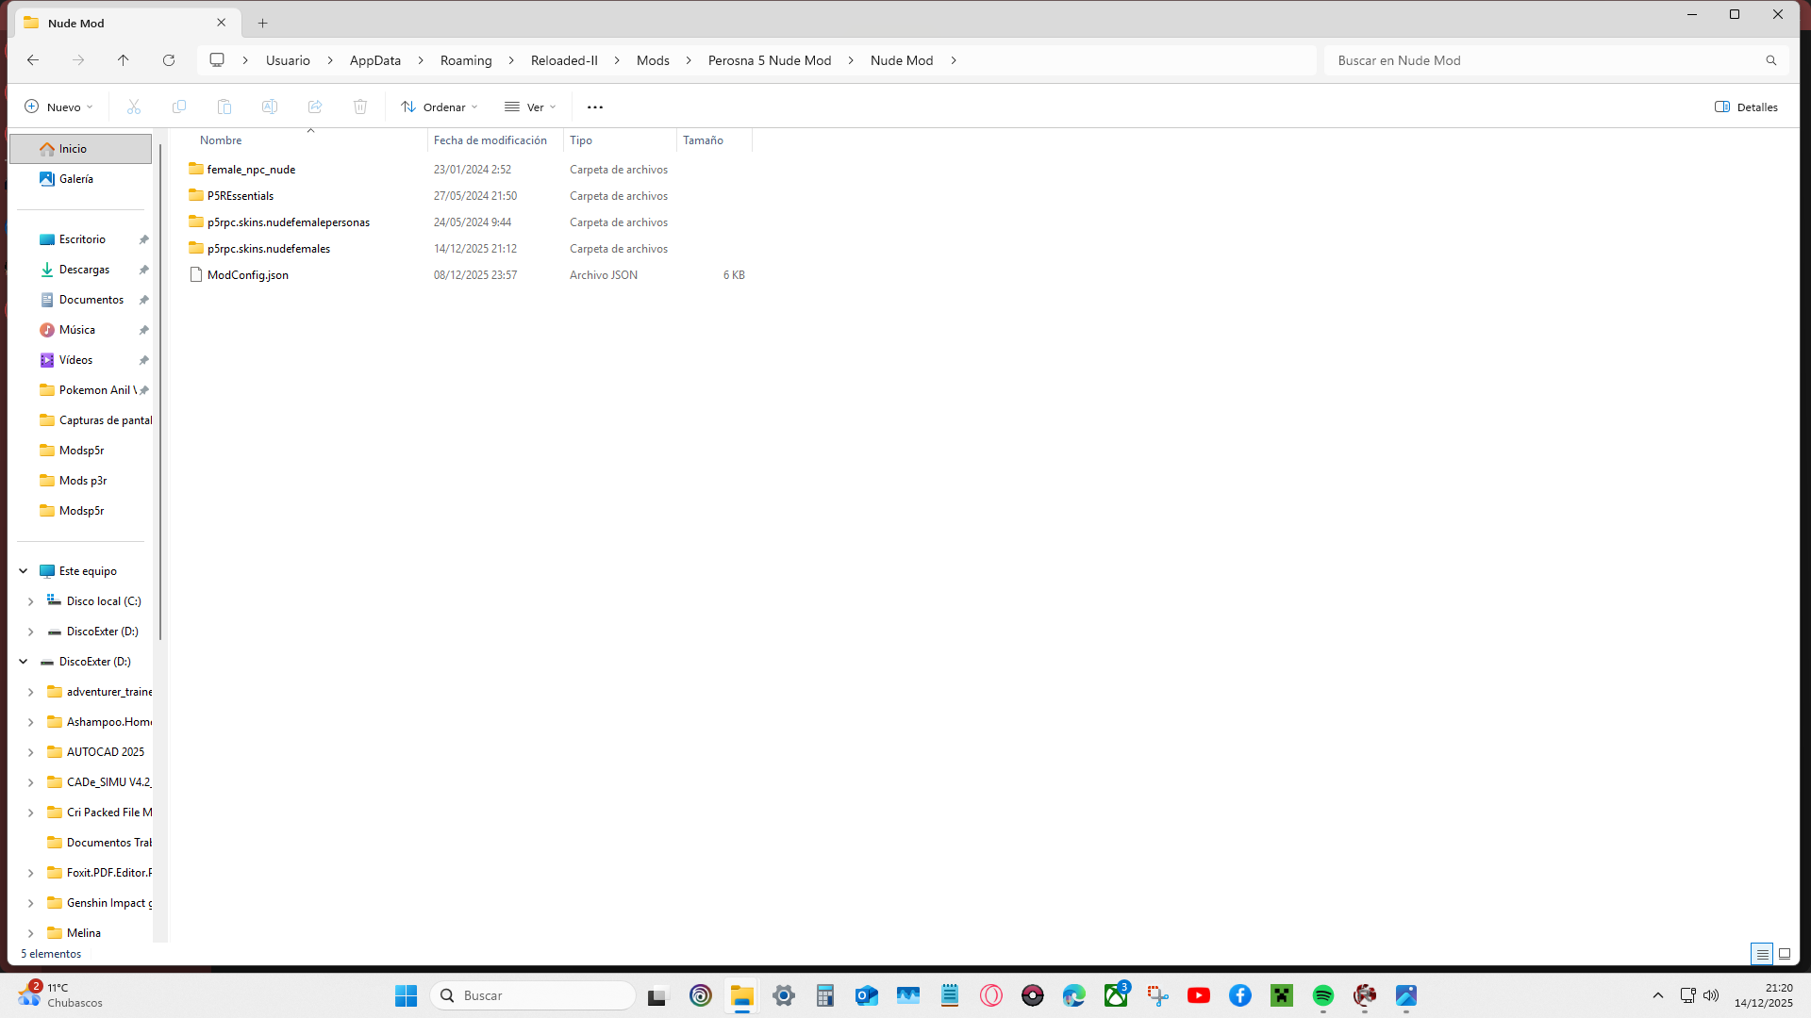Click the Paste clipboard icon in toolbar
The width and height of the screenshot is (1811, 1018).
(x=224, y=107)
